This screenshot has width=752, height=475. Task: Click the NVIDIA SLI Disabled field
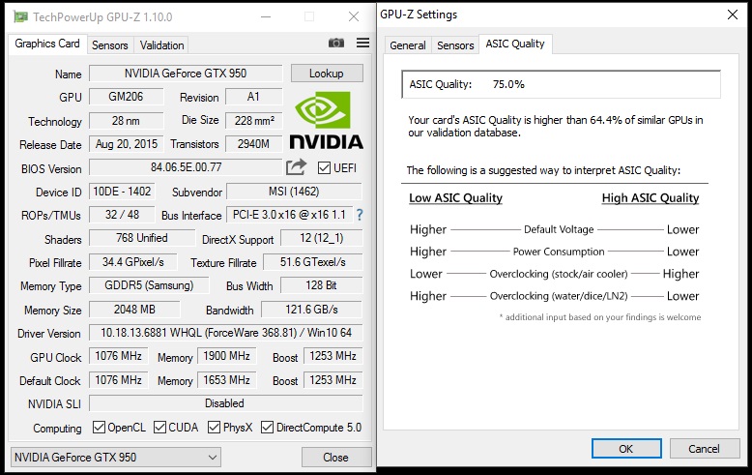[x=226, y=403]
